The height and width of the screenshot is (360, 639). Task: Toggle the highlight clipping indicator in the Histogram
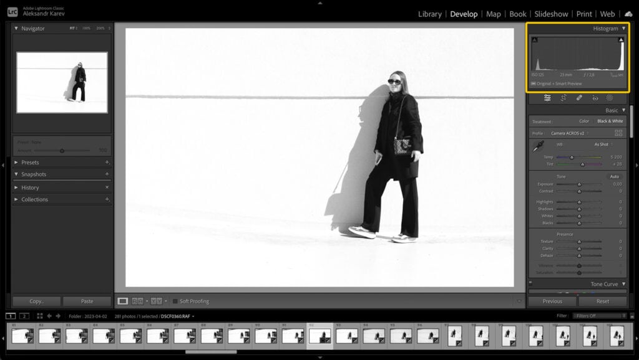(620, 39)
